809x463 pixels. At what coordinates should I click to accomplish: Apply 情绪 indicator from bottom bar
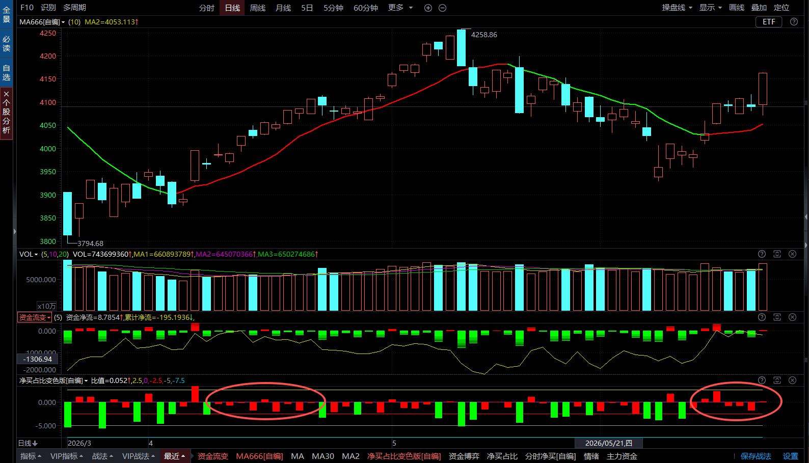click(591, 456)
